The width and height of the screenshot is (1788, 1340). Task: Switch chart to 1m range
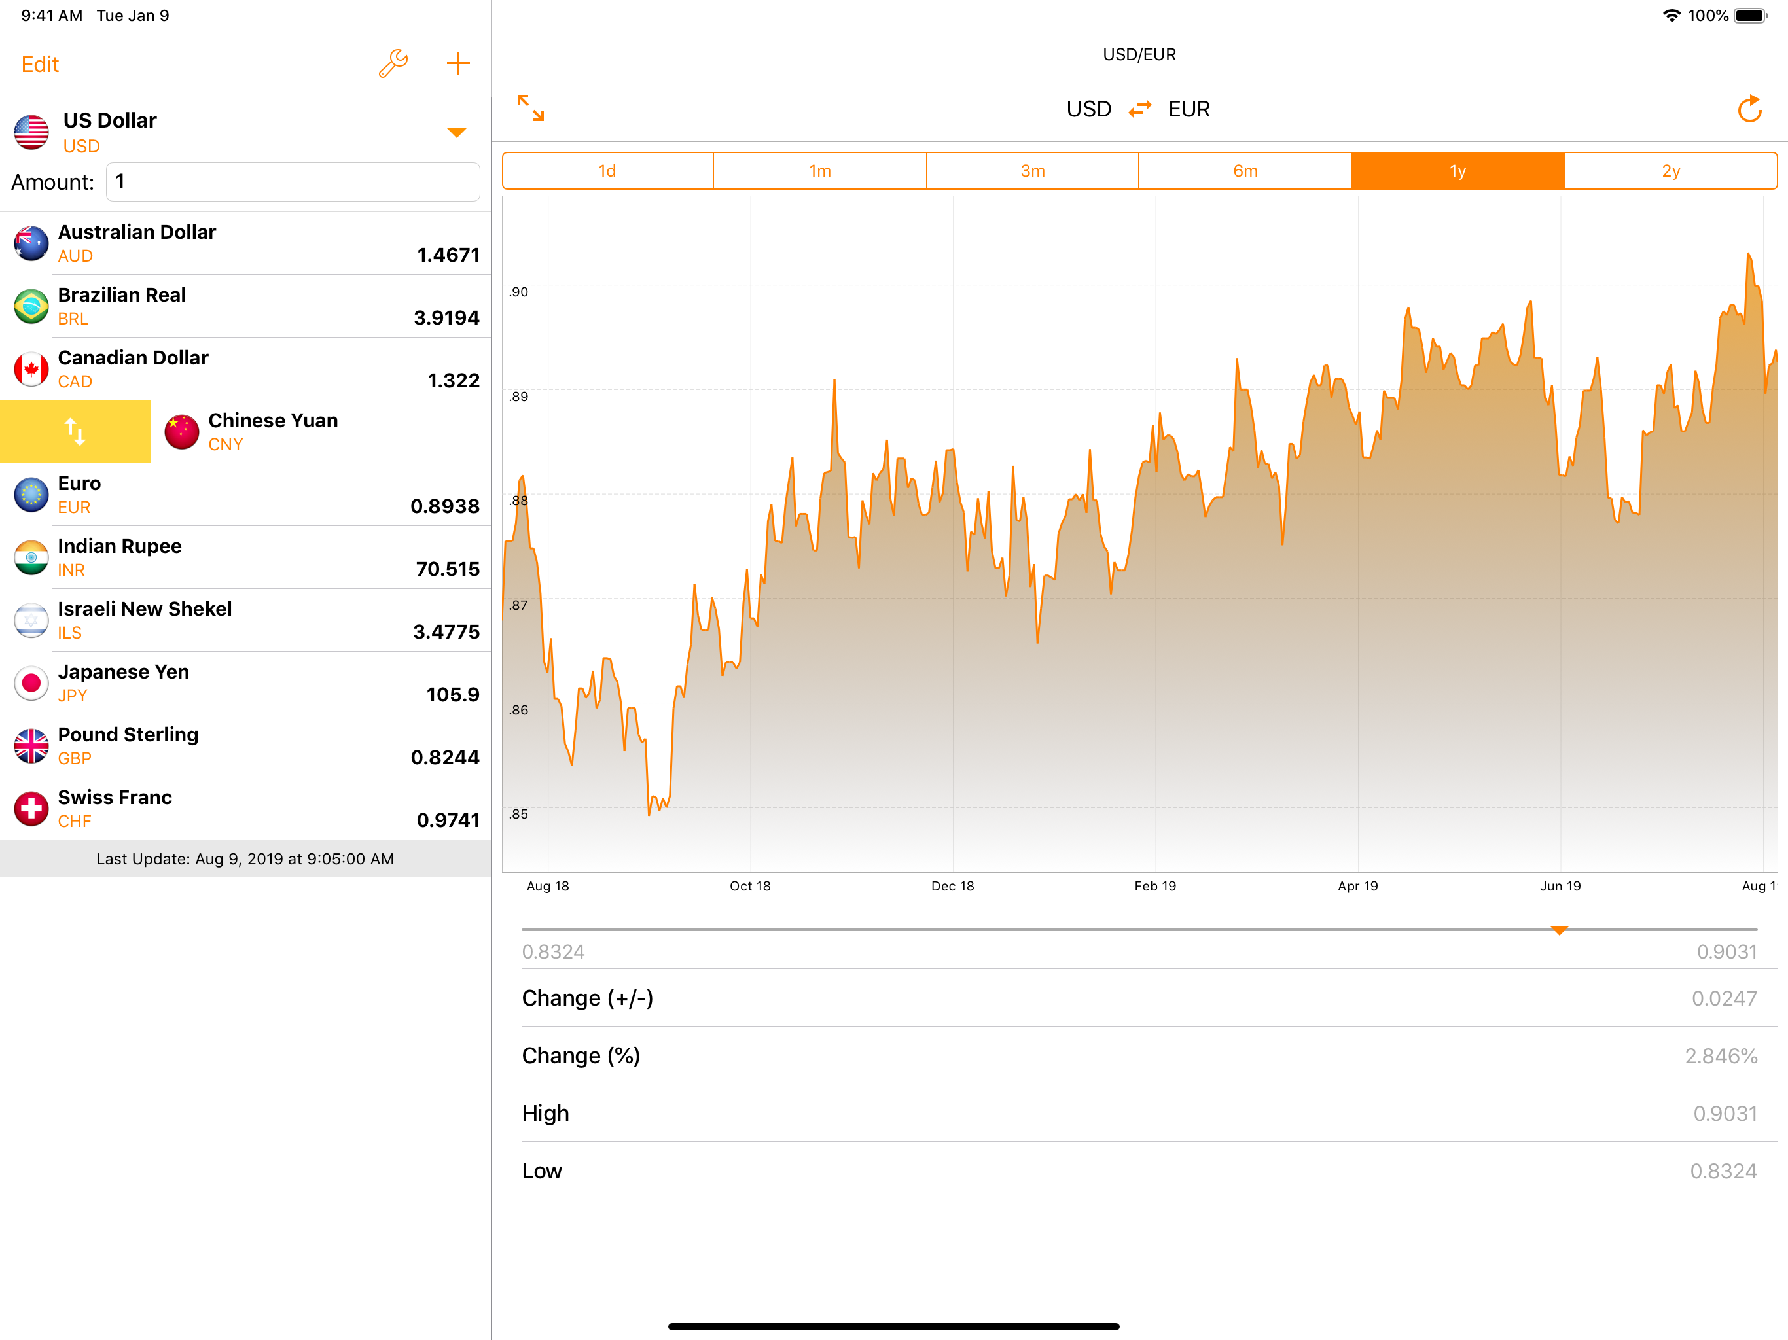click(821, 171)
